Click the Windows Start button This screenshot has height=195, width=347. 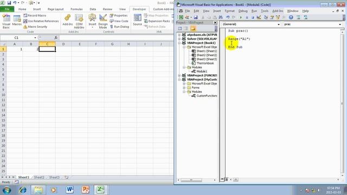[7, 190]
